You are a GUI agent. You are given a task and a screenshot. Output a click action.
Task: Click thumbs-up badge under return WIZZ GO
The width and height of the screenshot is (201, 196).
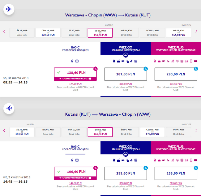click(126, 155)
